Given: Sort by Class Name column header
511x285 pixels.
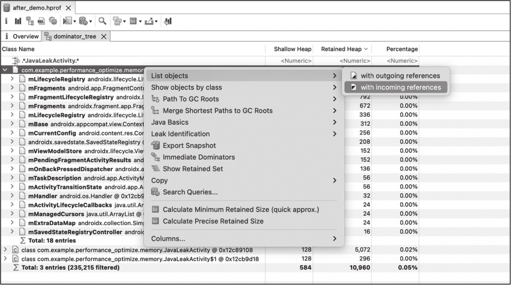Looking at the screenshot, I should coord(18,49).
